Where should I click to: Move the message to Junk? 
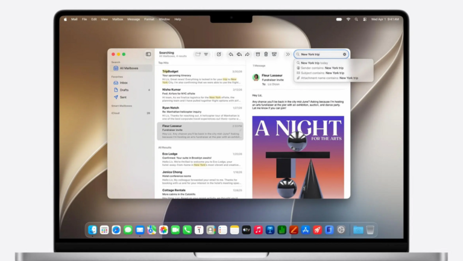[x=274, y=54]
